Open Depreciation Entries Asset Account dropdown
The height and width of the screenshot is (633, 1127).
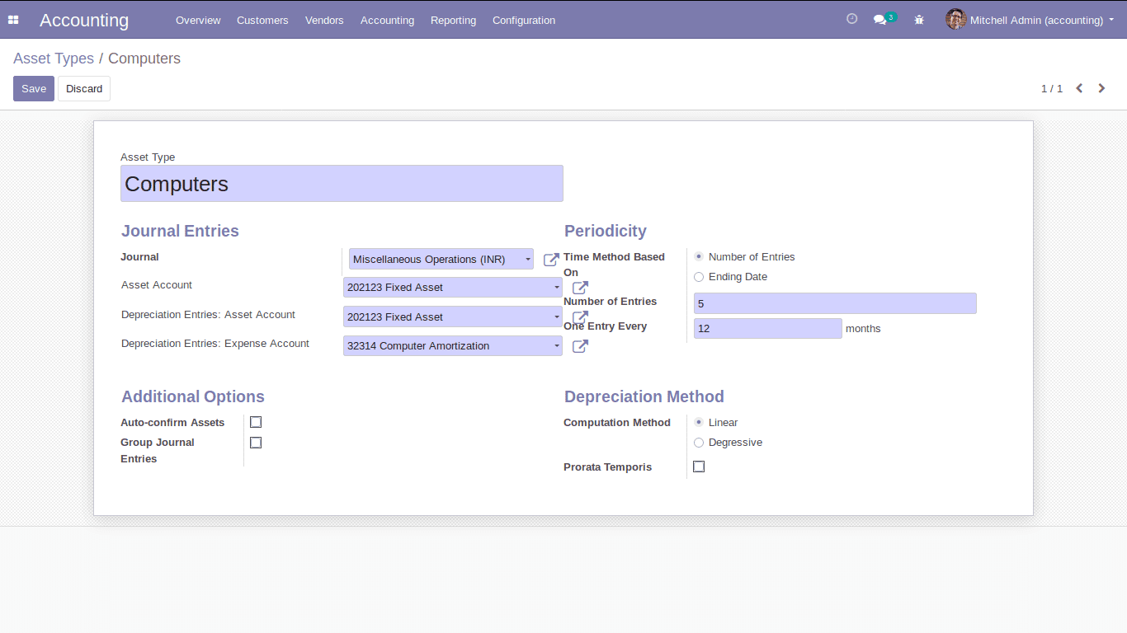[x=453, y=316]
